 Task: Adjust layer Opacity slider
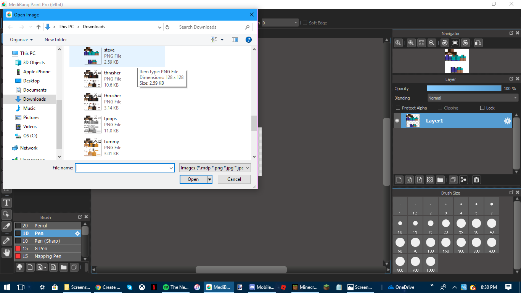coord(464,89)
